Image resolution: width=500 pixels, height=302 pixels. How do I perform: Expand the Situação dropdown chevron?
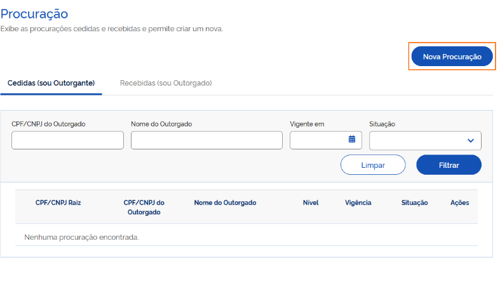pyautogui.click(x=470, y=141)
